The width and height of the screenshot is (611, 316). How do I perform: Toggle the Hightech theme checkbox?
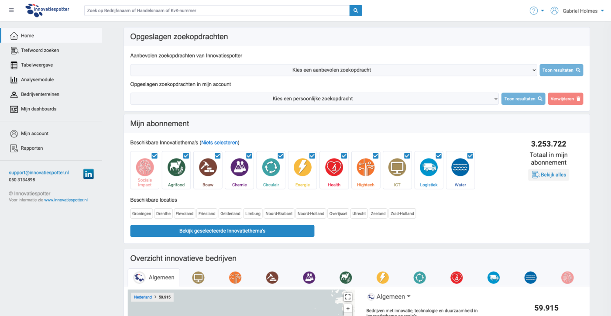pos(375,156)
